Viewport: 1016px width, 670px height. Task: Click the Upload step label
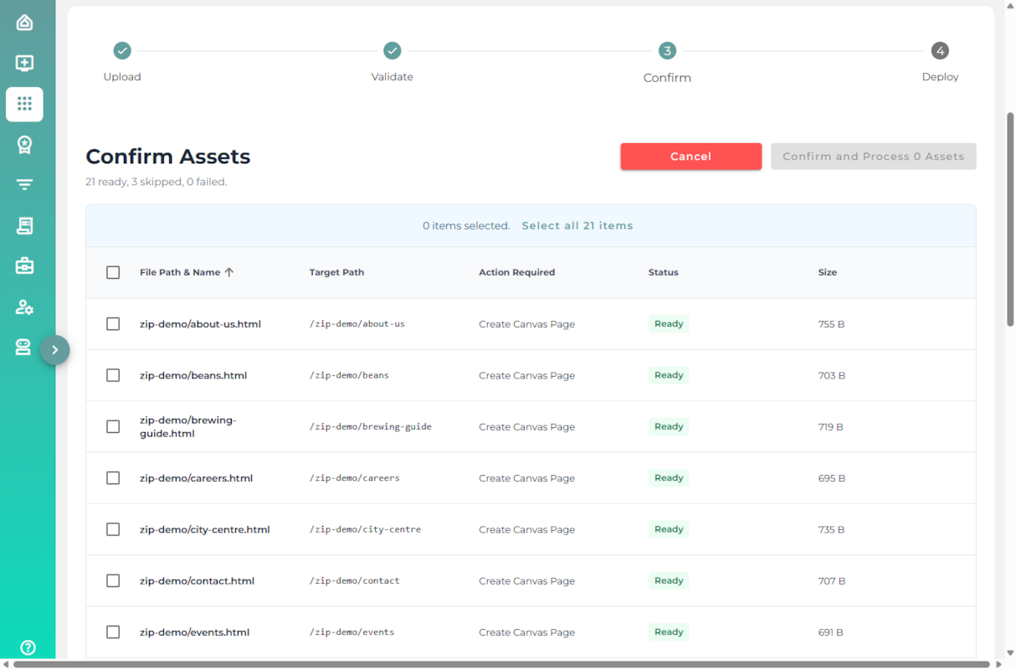[122, 77]
